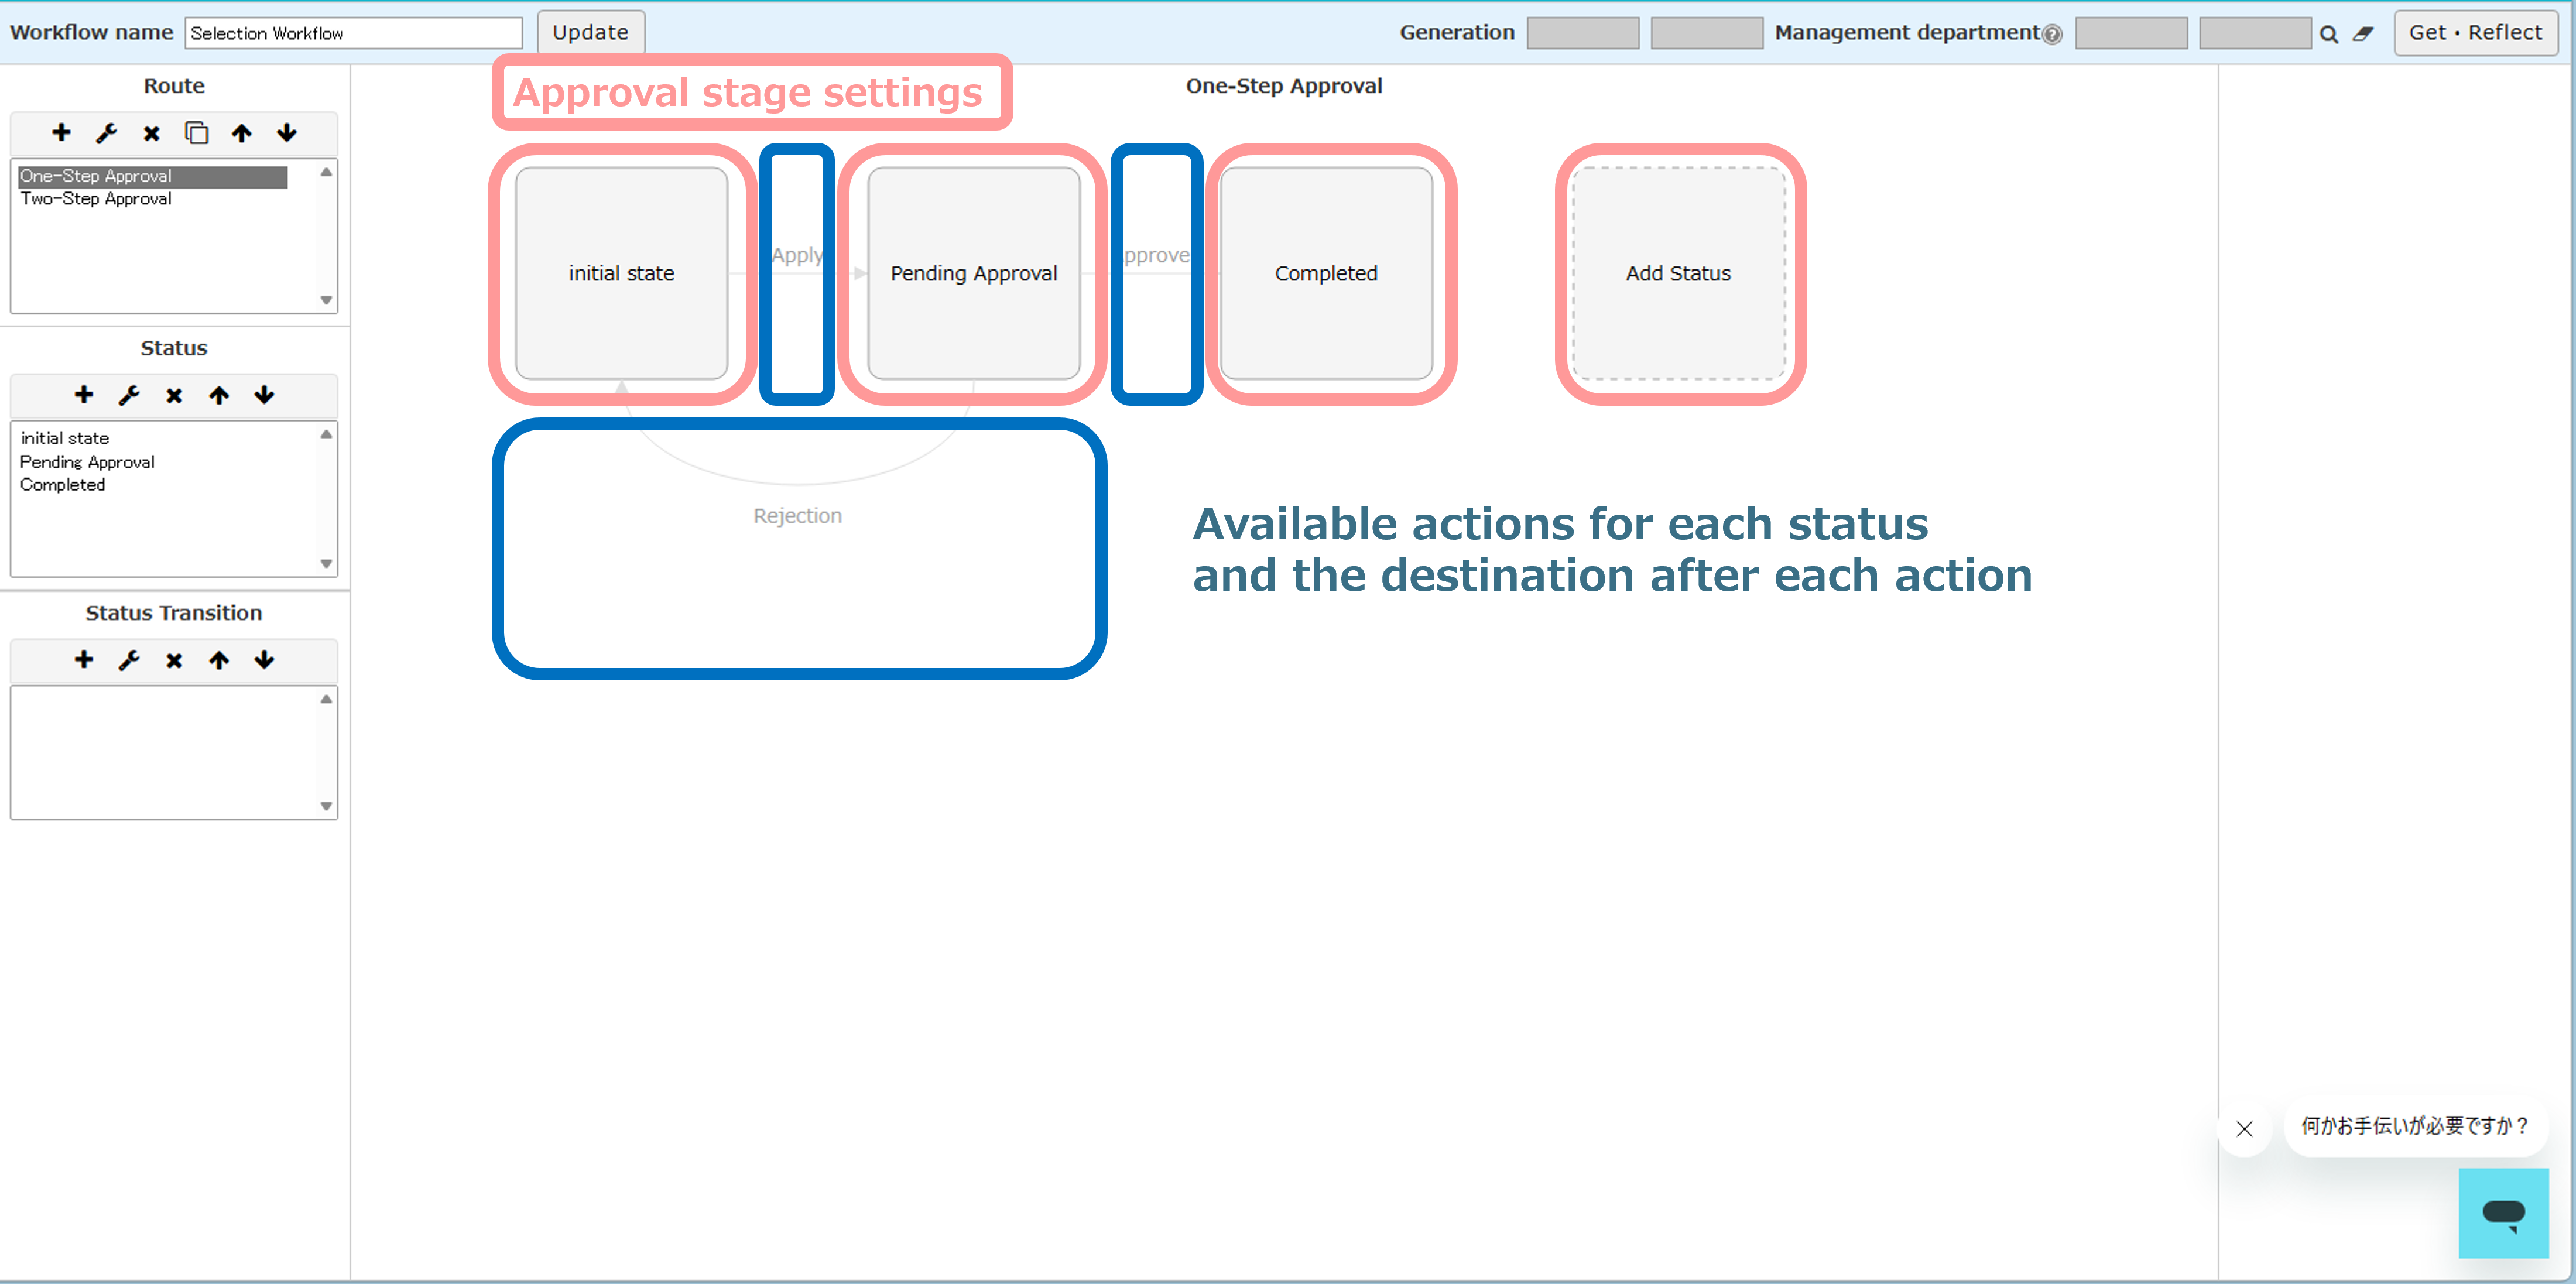Open the chat support widget
Screen dimensions: 2576x1284
click(x=2503, y=1213)
